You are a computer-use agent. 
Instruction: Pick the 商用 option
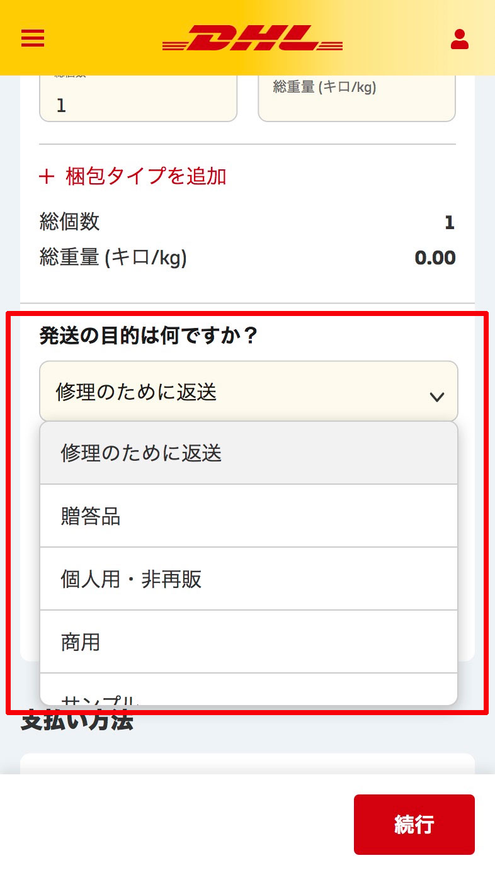coord(248,642)
